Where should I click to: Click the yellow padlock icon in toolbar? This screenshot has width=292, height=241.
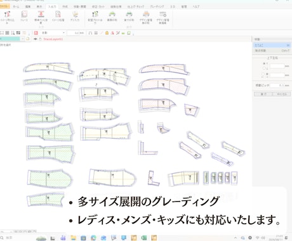[107, 33]
